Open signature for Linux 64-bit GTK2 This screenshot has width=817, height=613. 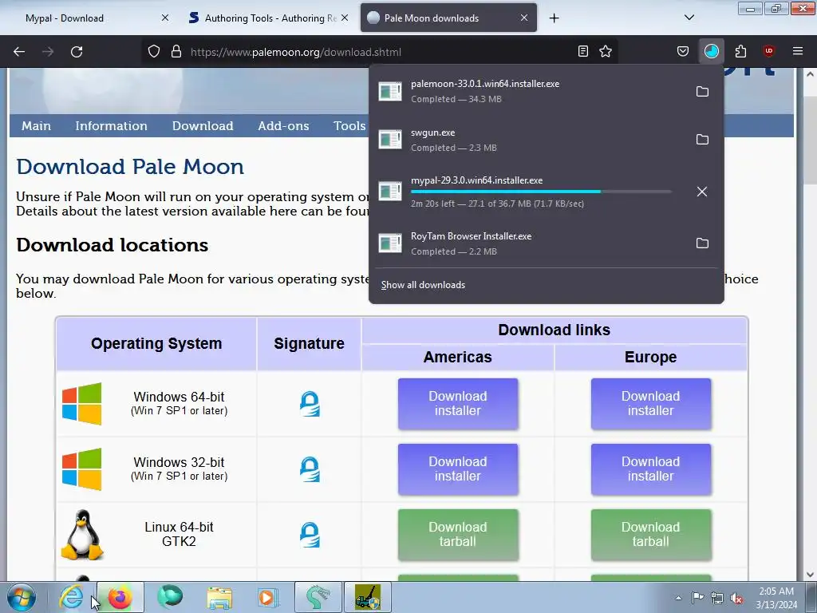[x=310, y=535]
